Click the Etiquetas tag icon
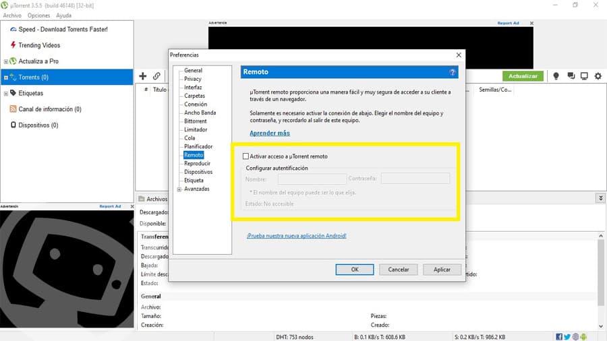The height and width of the screenshot is (341, 607). click(13, 93)
